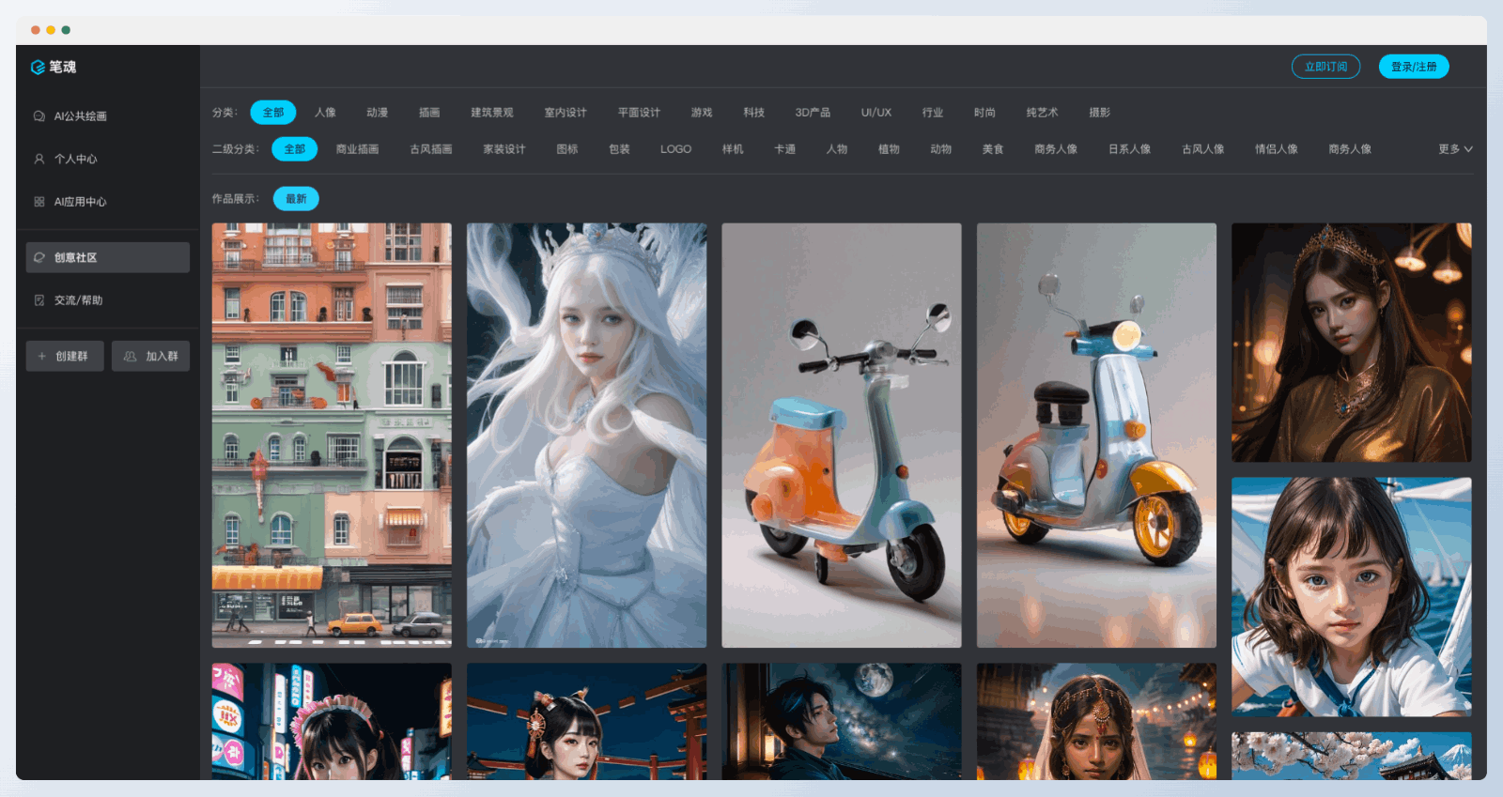Viewport: 1503px width, 797px height.
Task: Click the 立即订阅 button
Action: coord(1325,67)
